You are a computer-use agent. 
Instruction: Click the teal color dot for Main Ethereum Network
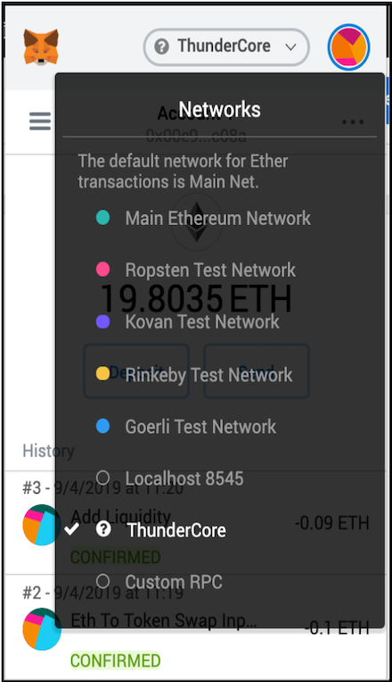[102, 218]
